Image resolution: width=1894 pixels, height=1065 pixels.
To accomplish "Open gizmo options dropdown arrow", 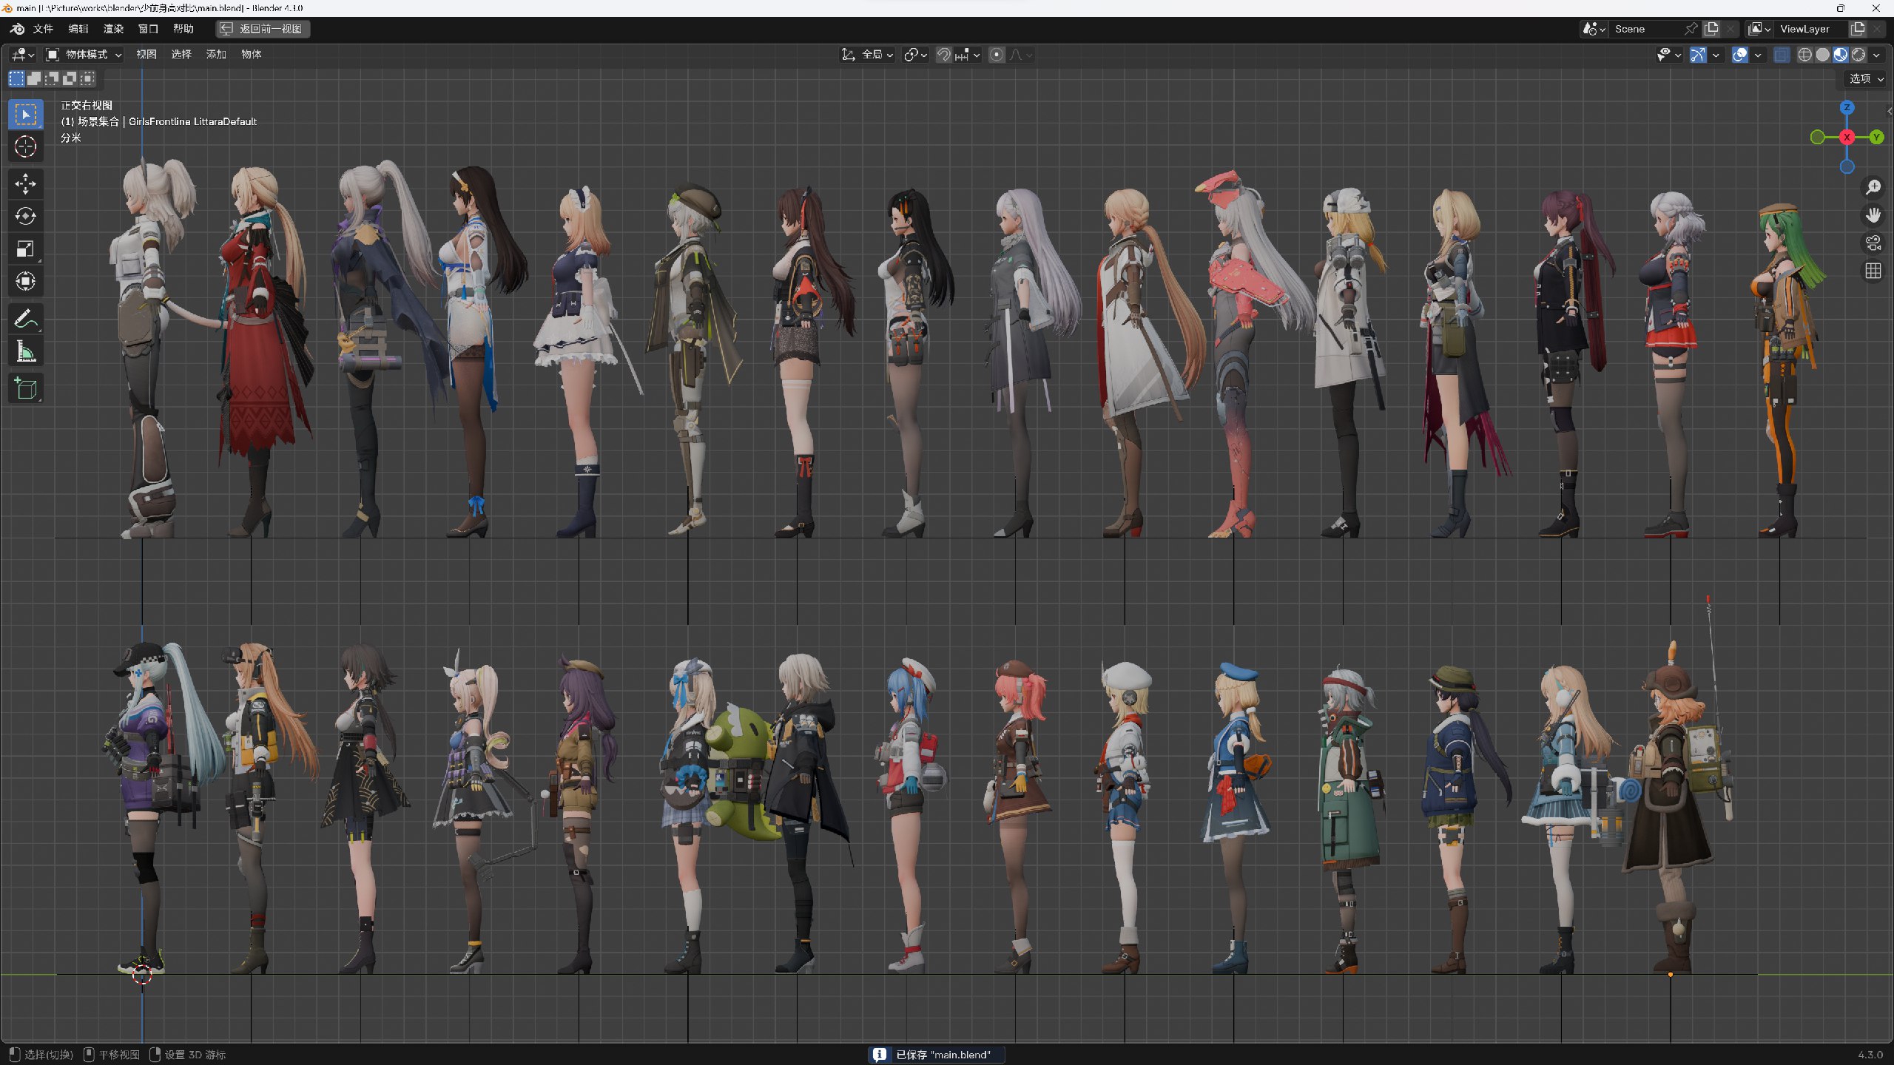I will [1716, 55].
